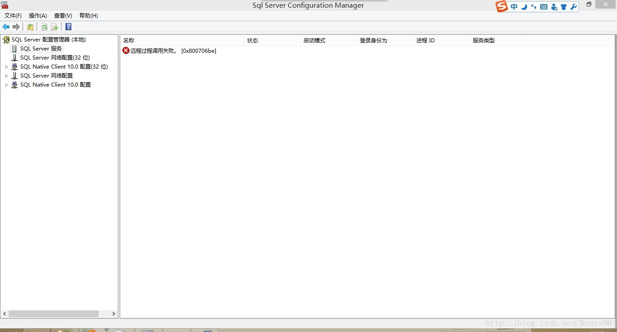The image size is (617, 332).
Task: Open the 帮助(H) menu
Action: click(89, 16)
